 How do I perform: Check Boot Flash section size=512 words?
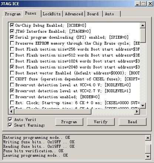[12, 55]
